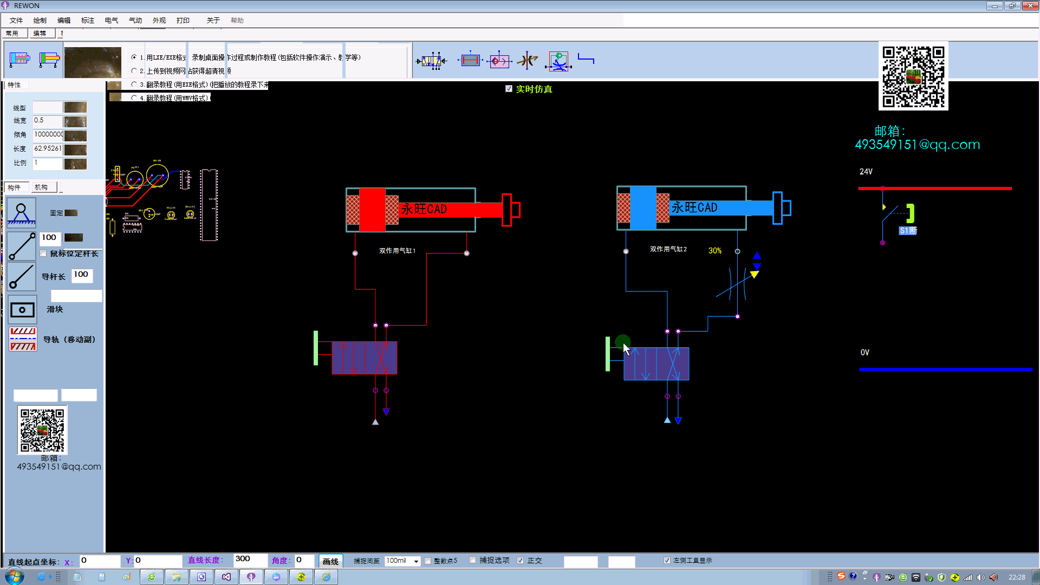This screenshot has height=585, width=1040.
Task: Edit the line width value 0.5
Action: (48, 121)
